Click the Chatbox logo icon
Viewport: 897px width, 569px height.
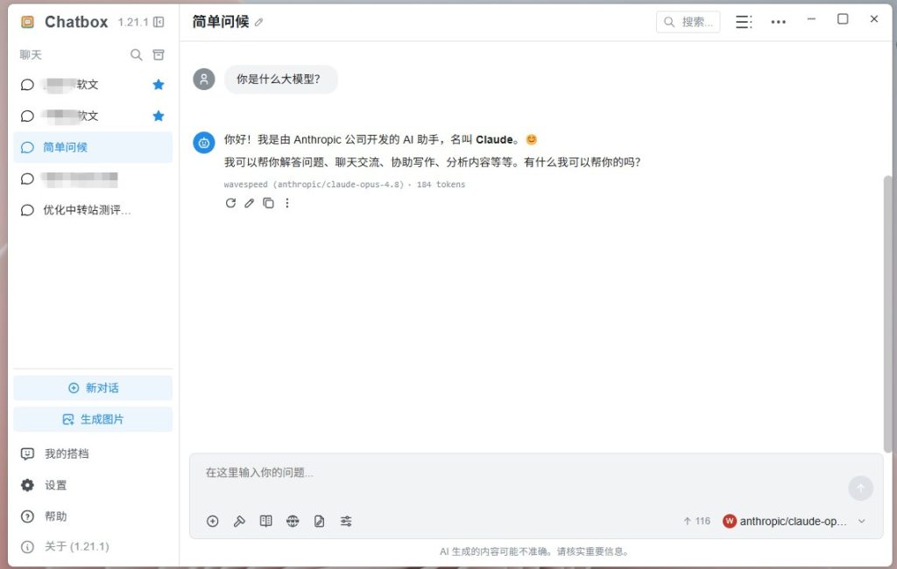pos(27,22)
